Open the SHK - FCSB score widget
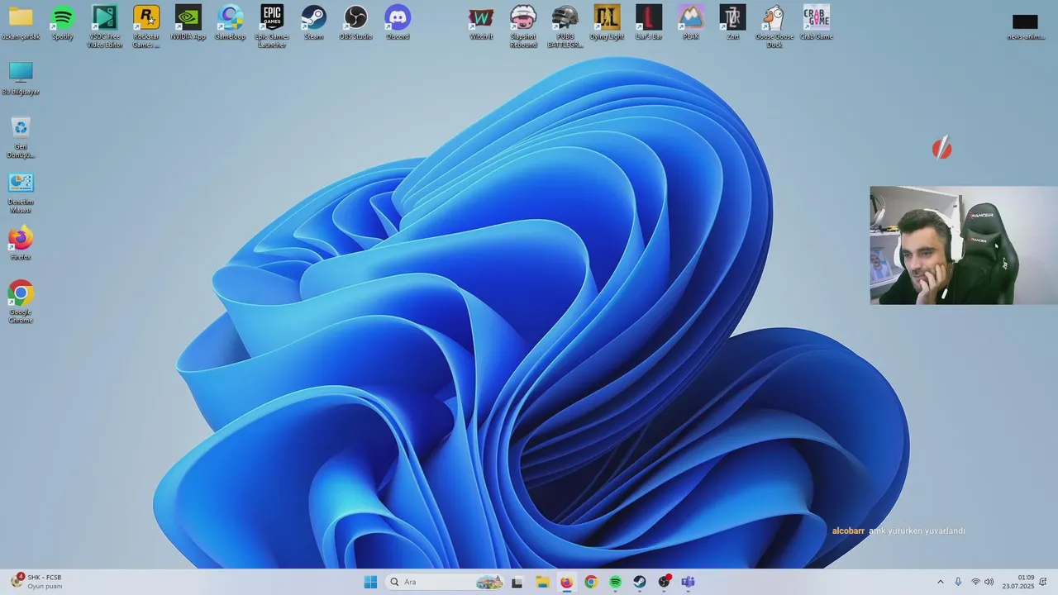 (36, 582)
